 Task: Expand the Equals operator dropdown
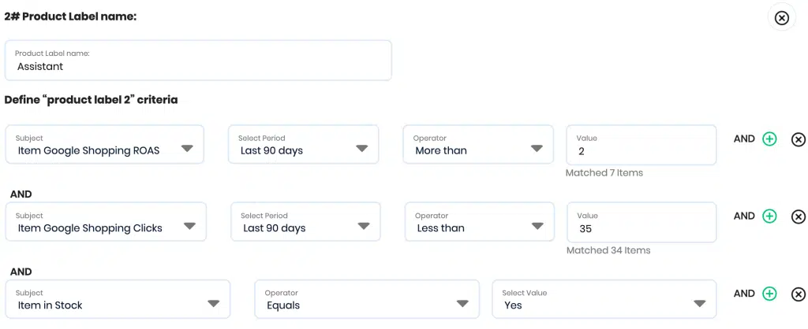tap(367, 299)
